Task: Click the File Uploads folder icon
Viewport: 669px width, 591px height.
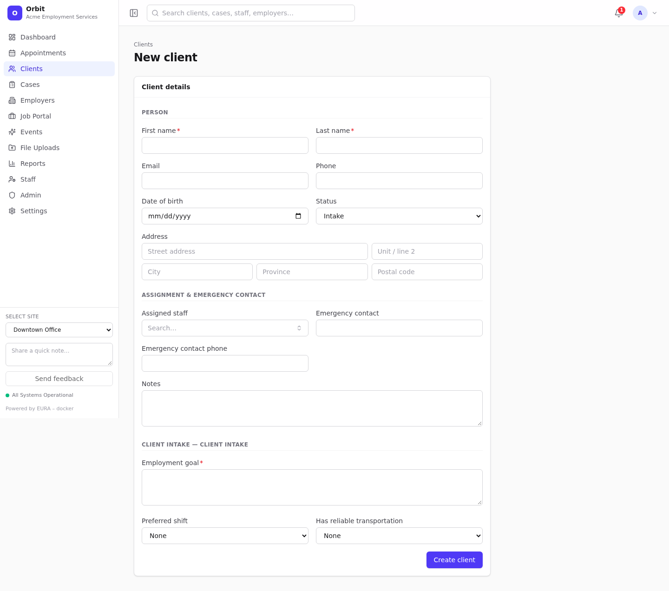Action: tap(12, 148)
